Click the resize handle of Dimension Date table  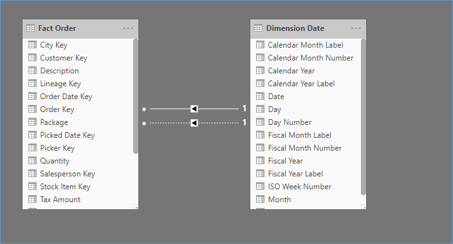pos(364,207)
